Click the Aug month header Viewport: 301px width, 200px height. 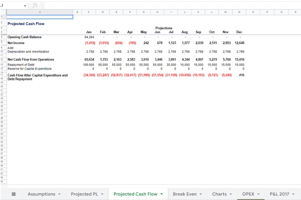point(185,32)
